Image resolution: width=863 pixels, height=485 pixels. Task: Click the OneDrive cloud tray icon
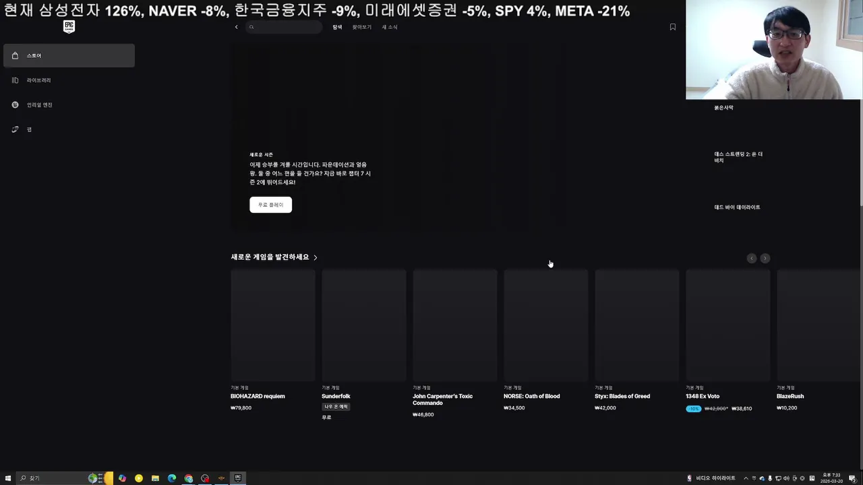[x=762, y=478]
